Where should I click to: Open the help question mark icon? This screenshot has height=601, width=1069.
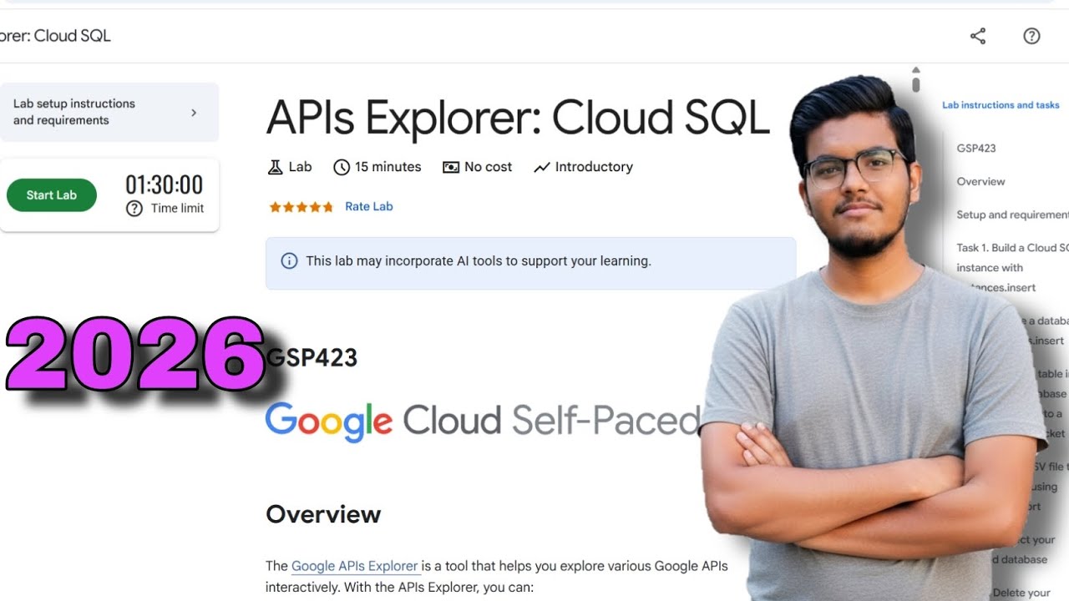click(1031, 36)
